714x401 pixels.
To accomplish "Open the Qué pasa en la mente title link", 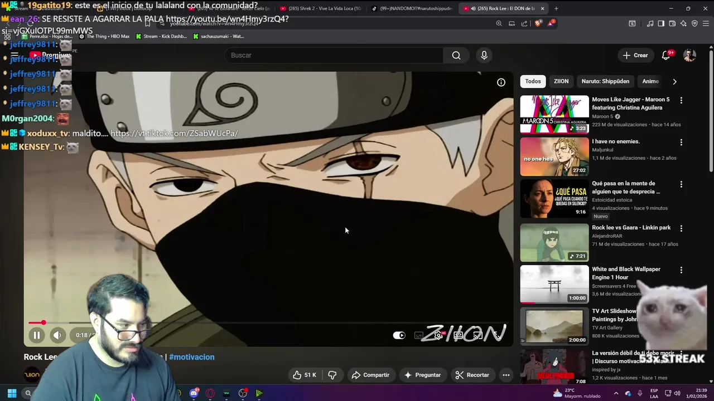I will click(626, 187).
